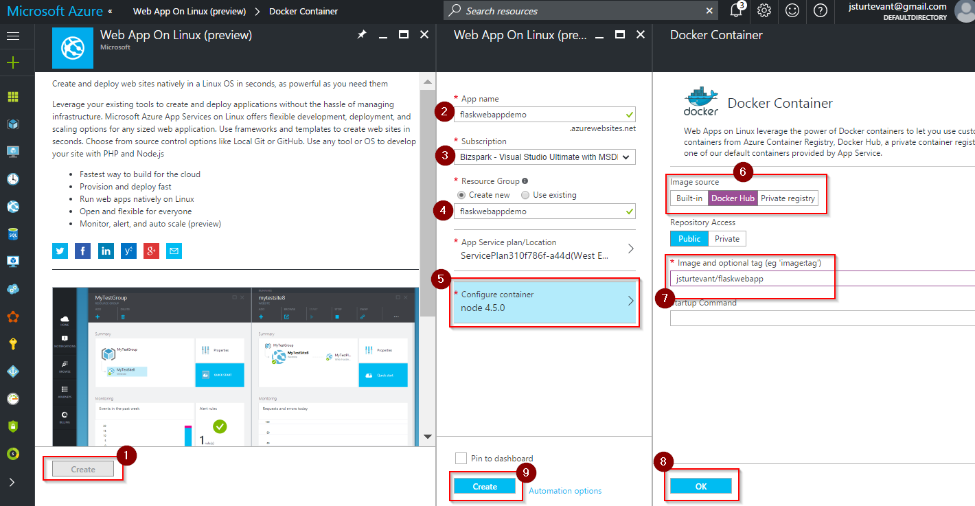
Task: Select Built-in image source
Action: pos(689,198)
